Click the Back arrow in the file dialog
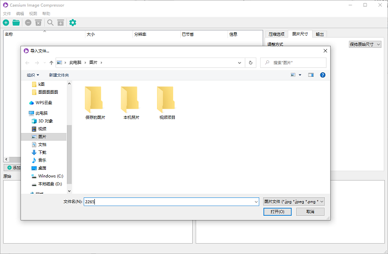 tap(27, 63)
